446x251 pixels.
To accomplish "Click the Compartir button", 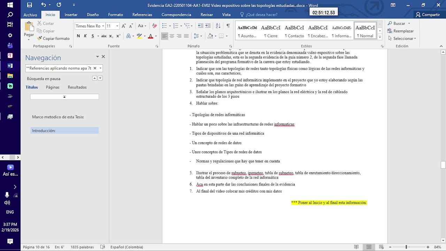I will click(428, 15).
